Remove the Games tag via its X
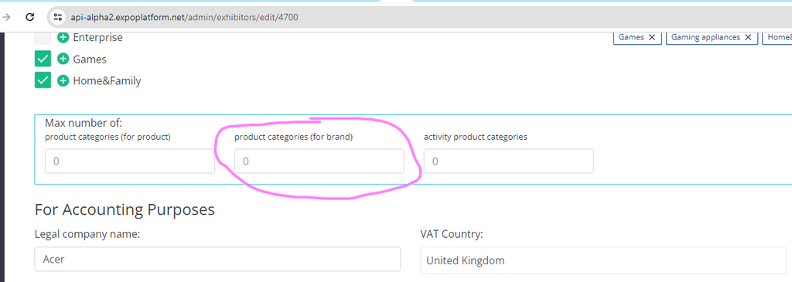The height and width of the screenshot is (282, 792). pyautogui.click(x=651, y=37)
